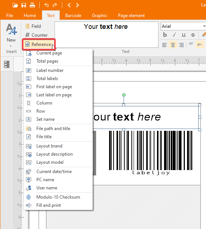Viewport: 206px width, 229px height.
Task: Switch to the Barcode tab
Action: (x=73, y=16)
